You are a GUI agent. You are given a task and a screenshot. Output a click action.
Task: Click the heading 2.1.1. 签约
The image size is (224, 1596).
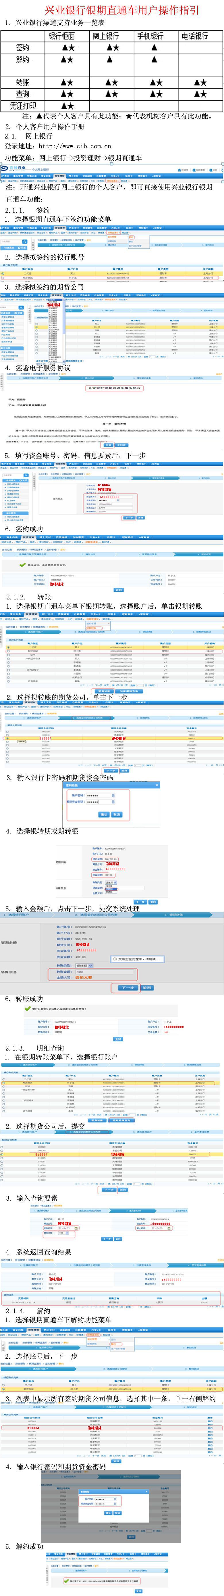[27, 211]
